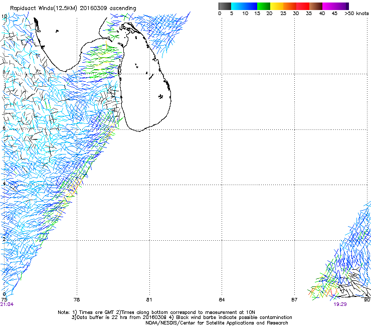The image size is (371, 326).
Task: Click the note "Times are GMT"
Action: click(x=97, y=312)
